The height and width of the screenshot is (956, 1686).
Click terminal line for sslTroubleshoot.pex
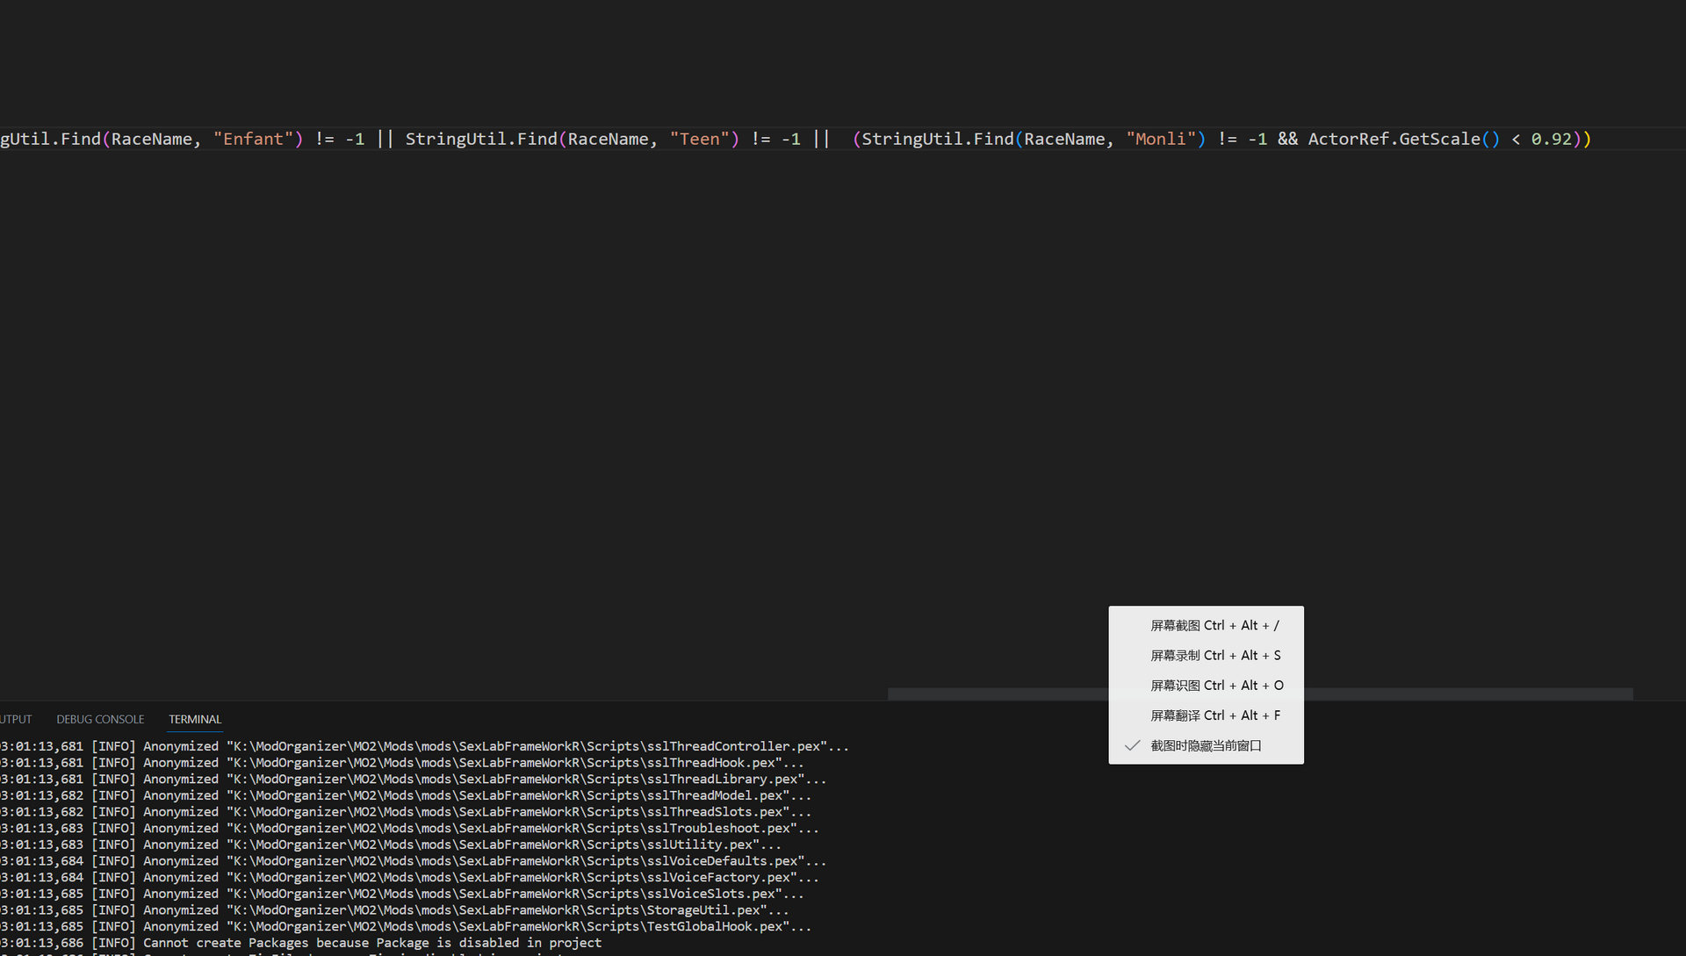pyautogui.click(x=409, y=828)
